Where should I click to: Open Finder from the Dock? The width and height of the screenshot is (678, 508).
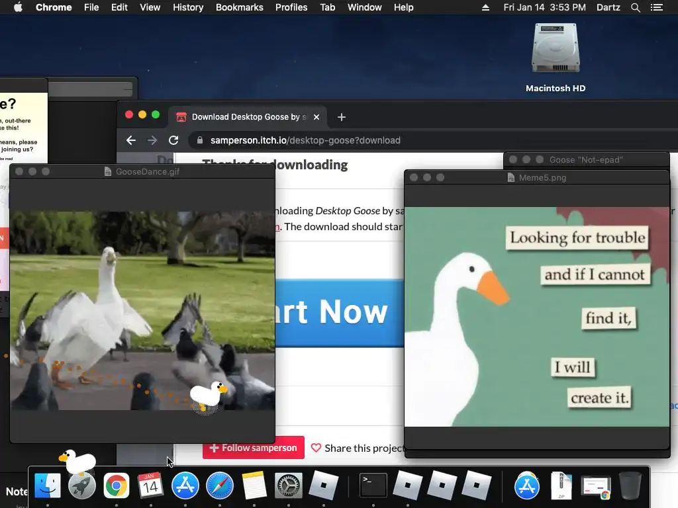point(47,486)
